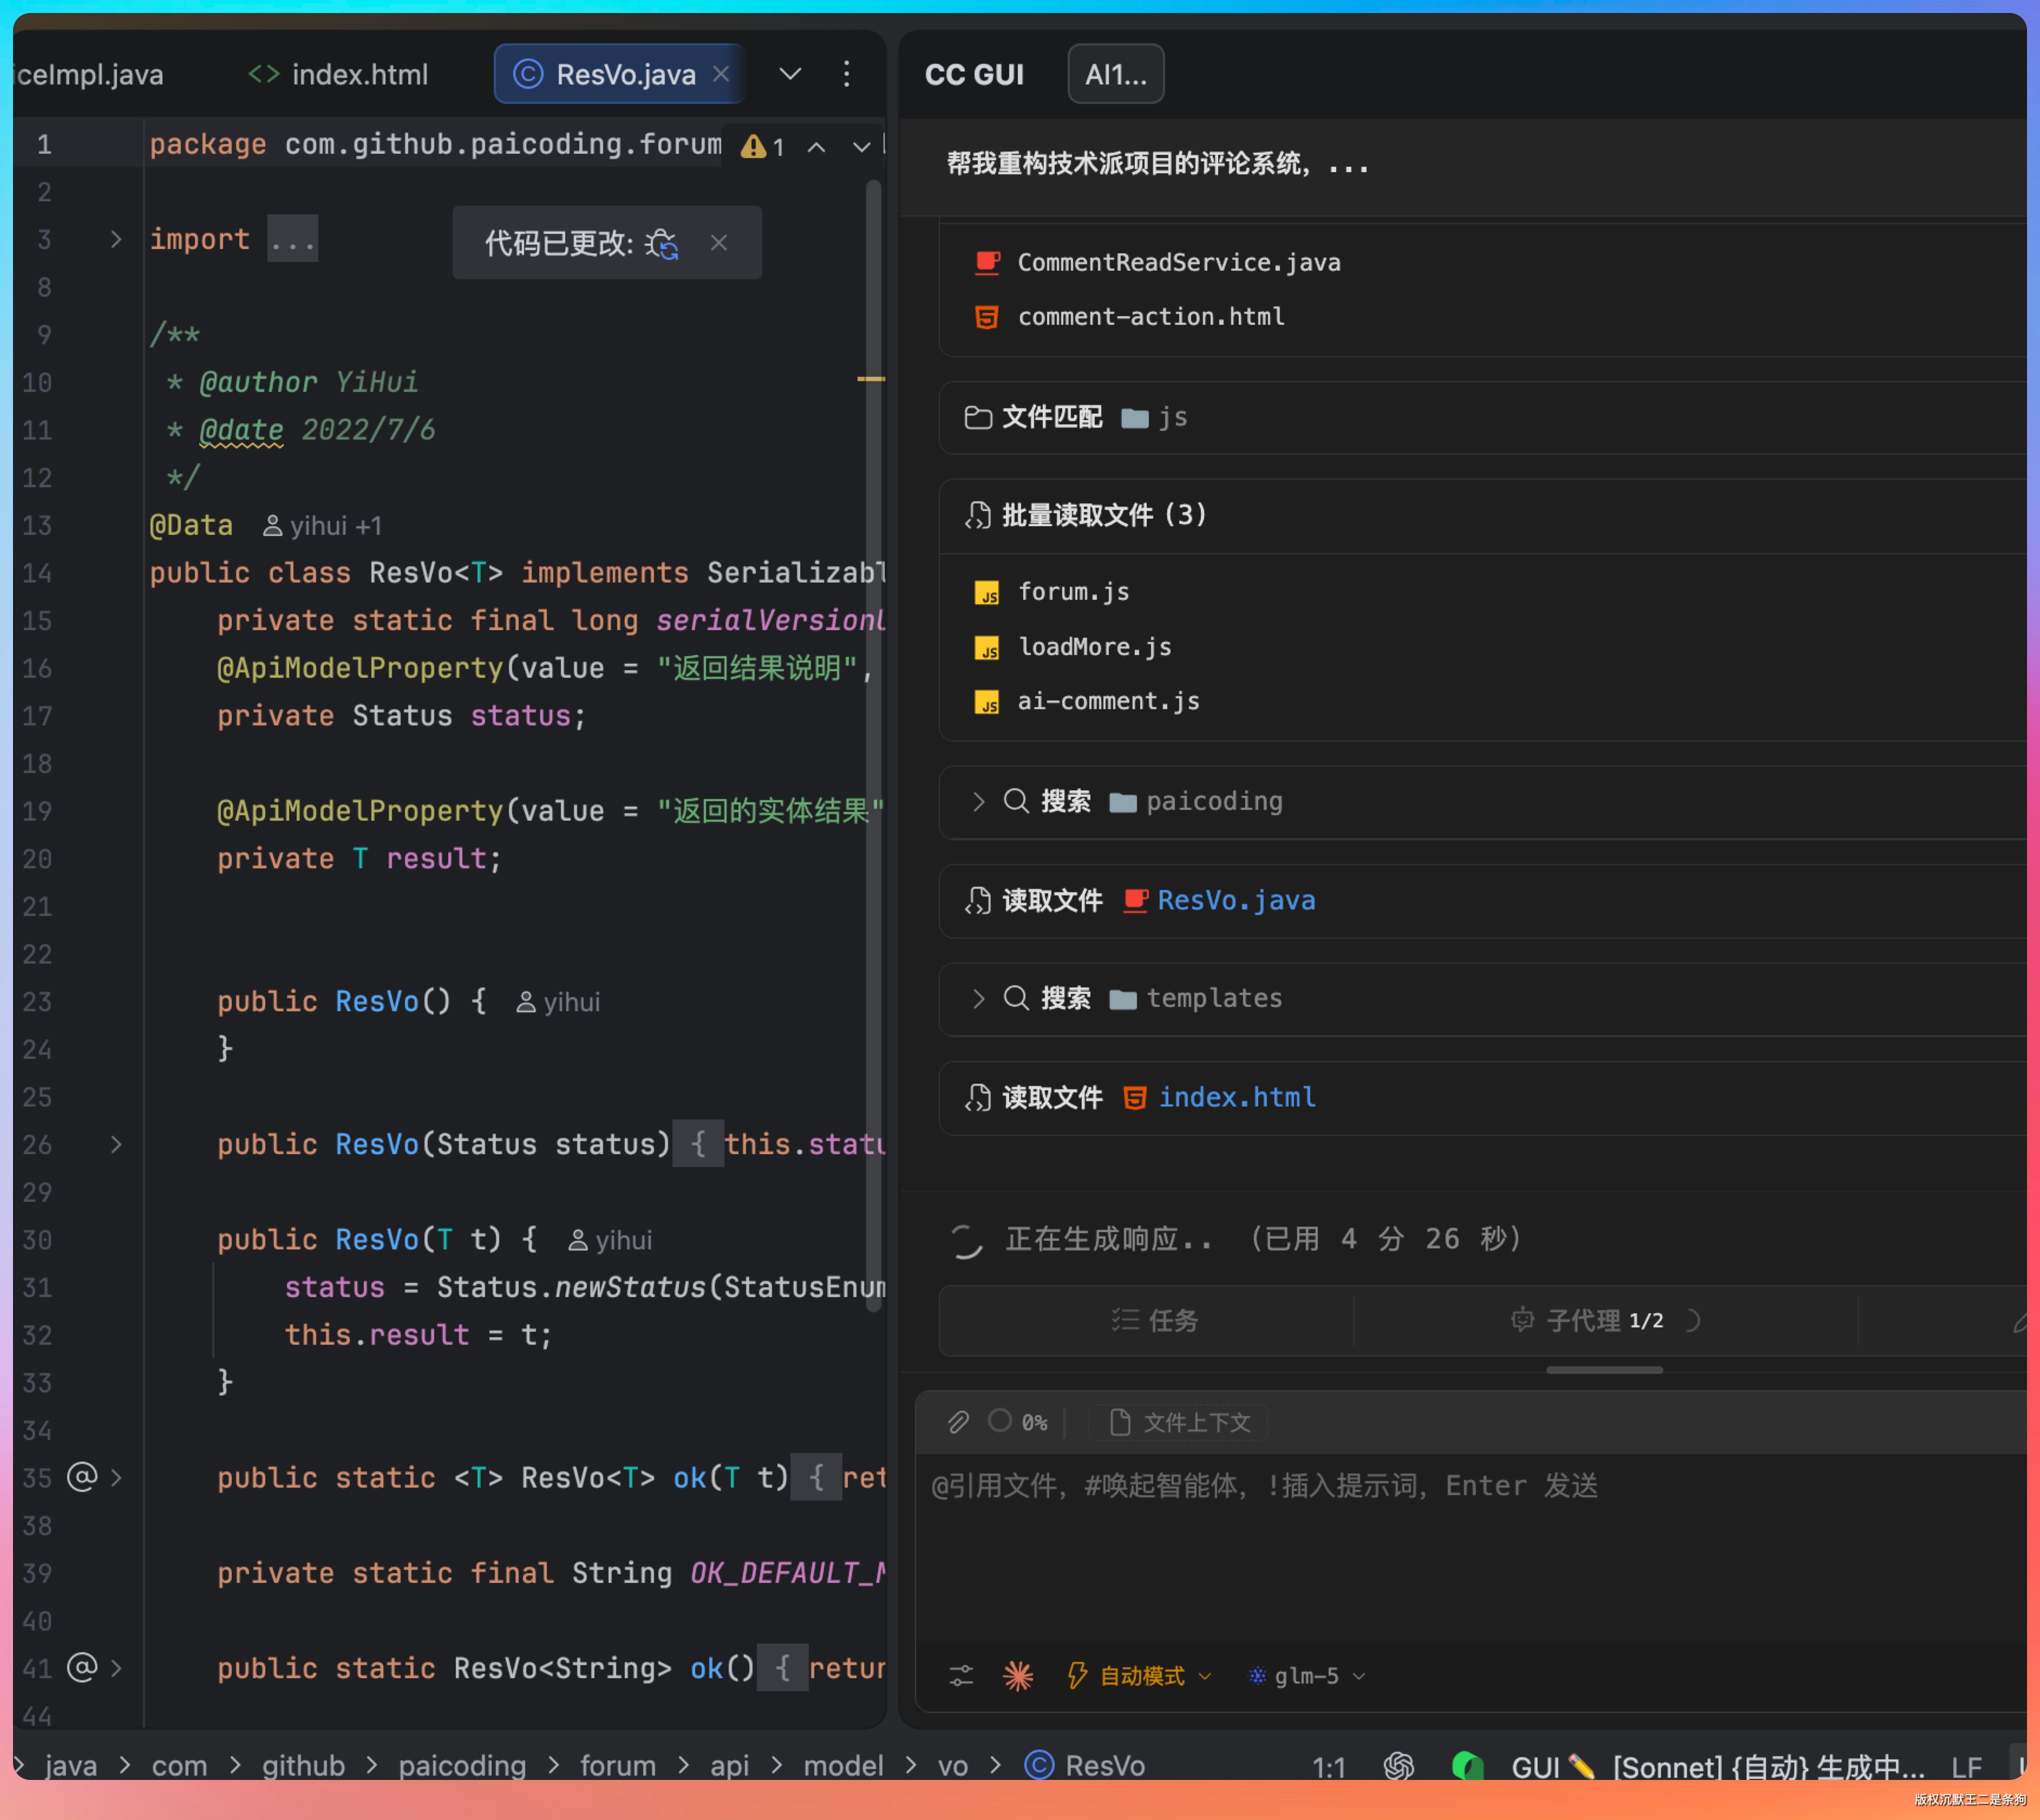Expand the 搜索 paicoding search result
The height and width of the screenshot is (1820, 2040).
coord(979,801)
